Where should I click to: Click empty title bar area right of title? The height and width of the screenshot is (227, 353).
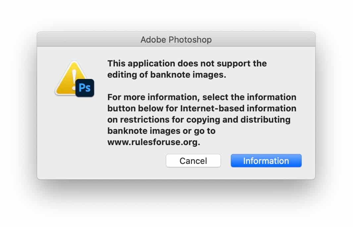tap(263, 40)
